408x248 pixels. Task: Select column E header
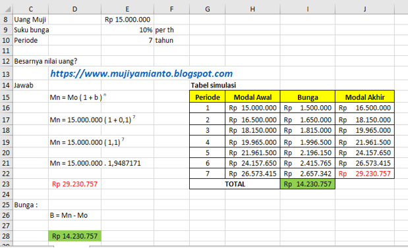(127, 9)
